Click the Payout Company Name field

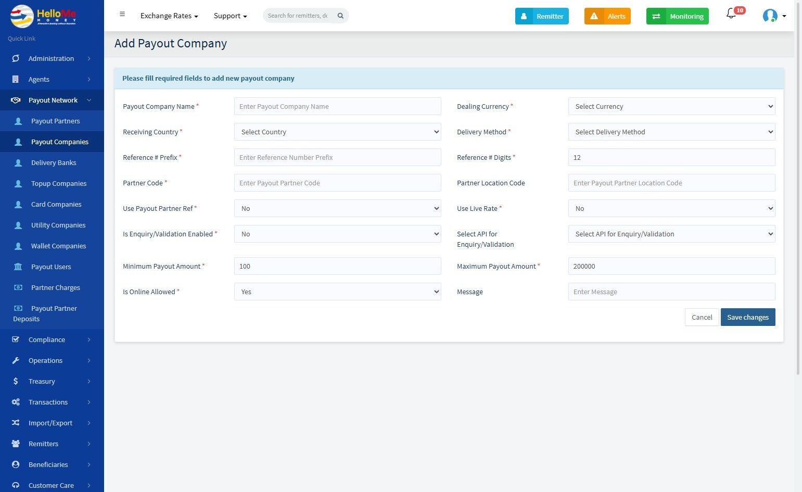337,106
